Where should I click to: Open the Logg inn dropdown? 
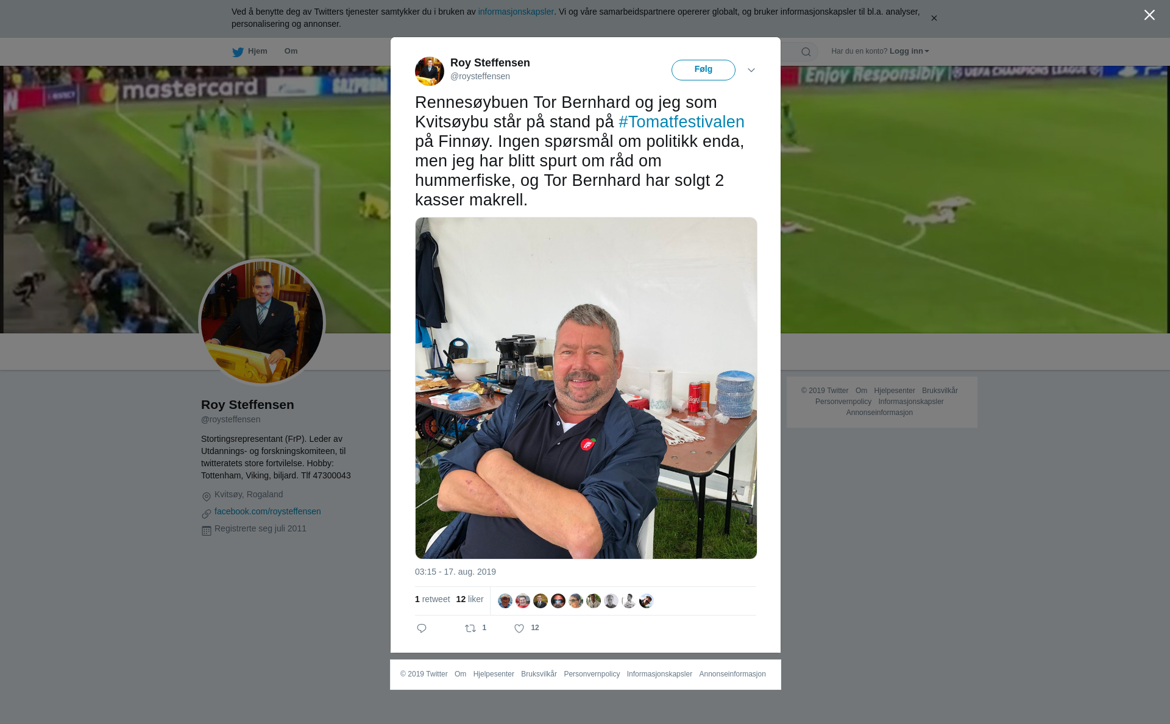pos(909,51)
